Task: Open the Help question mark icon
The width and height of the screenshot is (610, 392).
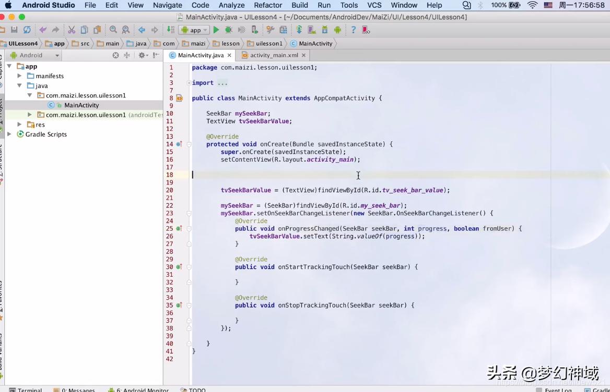Action: point(353,30)
